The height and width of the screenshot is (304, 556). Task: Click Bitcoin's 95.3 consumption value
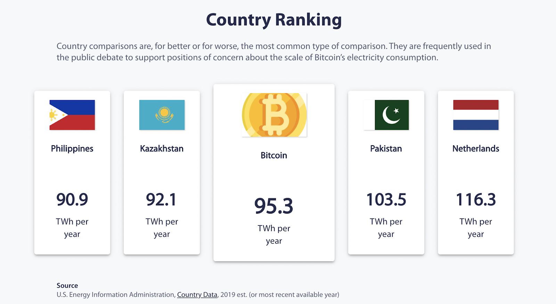[x=274, y=206]
